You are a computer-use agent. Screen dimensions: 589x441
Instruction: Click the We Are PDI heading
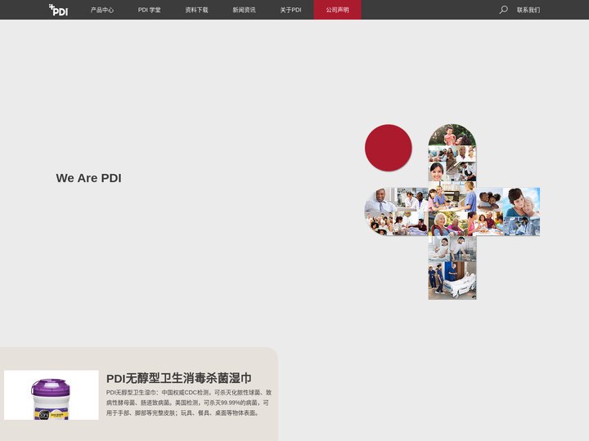coord(88,178)
